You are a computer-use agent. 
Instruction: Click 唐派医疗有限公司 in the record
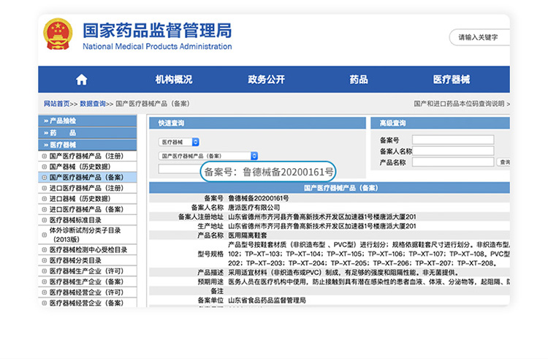tap(254, 208)
